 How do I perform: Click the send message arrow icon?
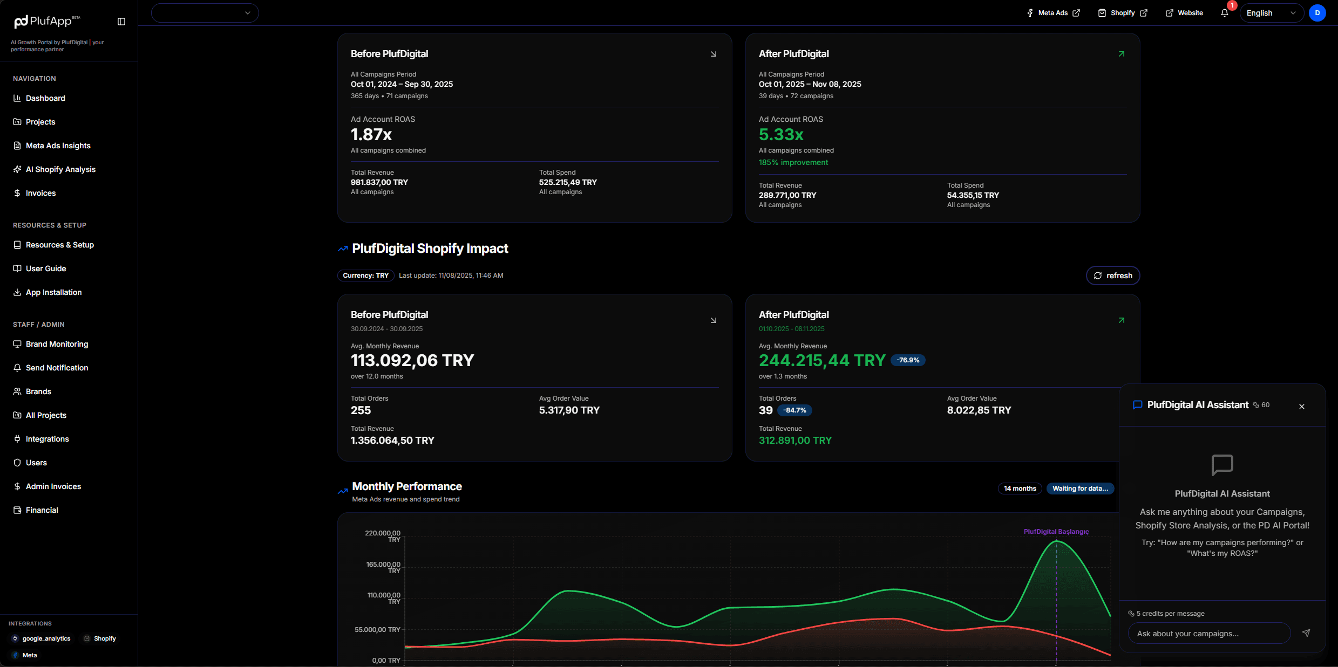tap(1306, 633)
